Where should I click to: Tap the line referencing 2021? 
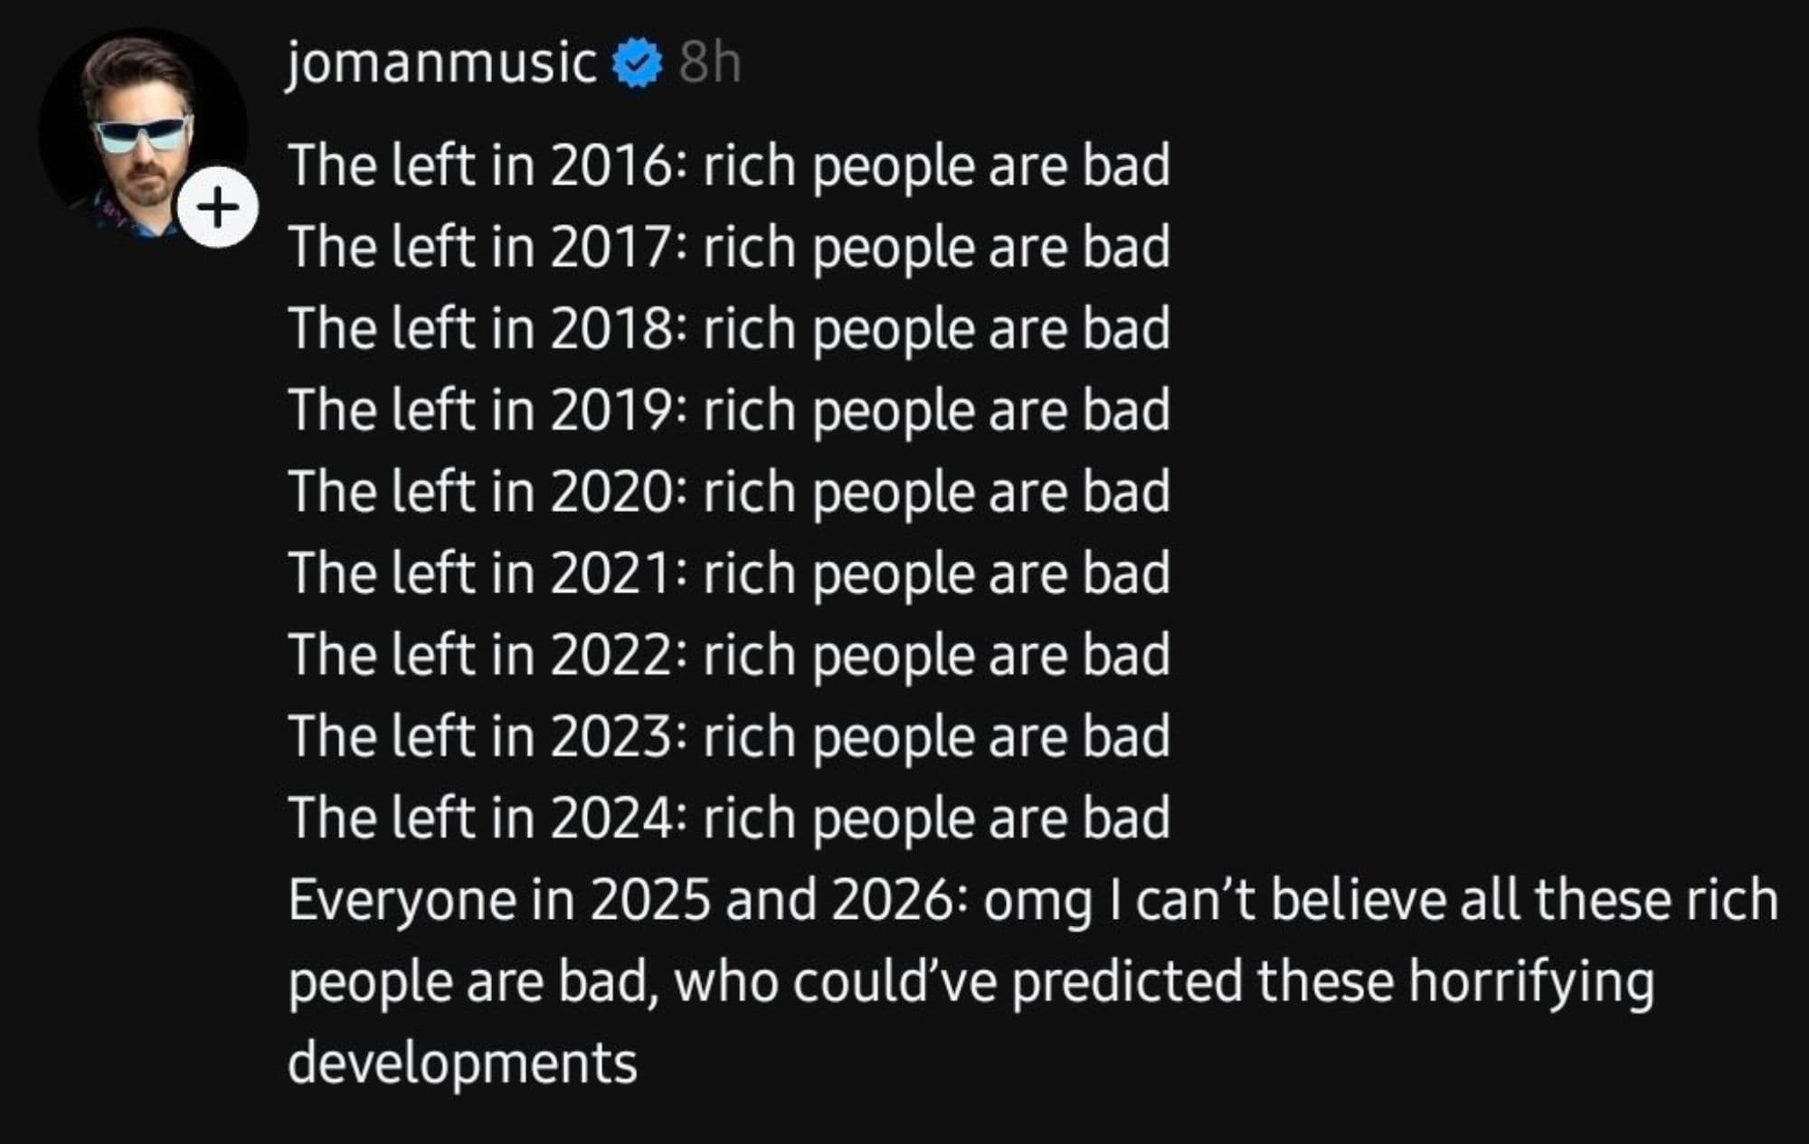pos(728,573)
